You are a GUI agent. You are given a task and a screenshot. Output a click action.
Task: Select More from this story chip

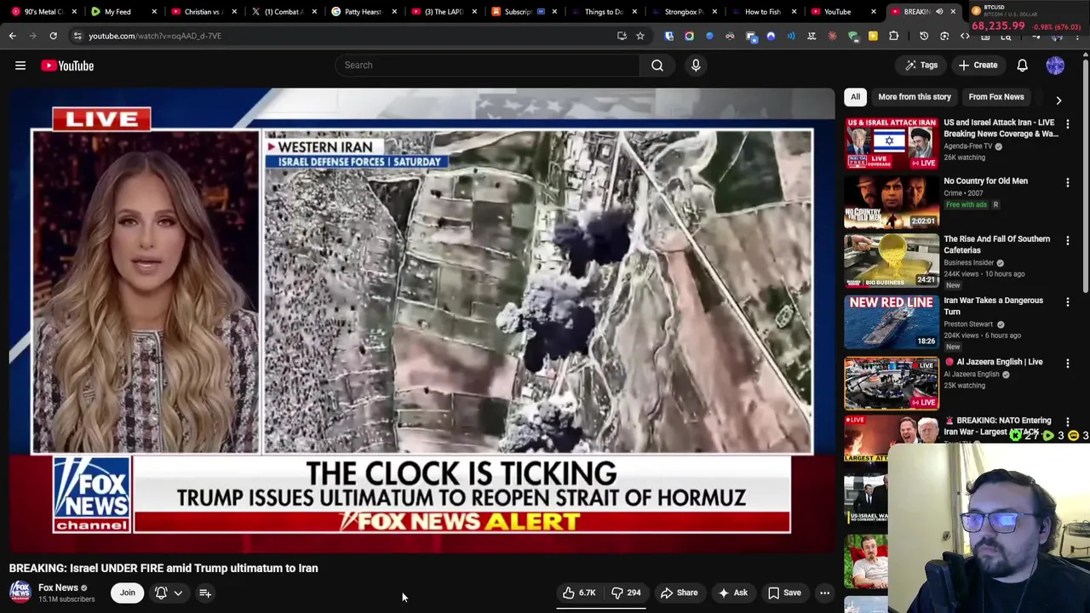(x=914, y=97)
